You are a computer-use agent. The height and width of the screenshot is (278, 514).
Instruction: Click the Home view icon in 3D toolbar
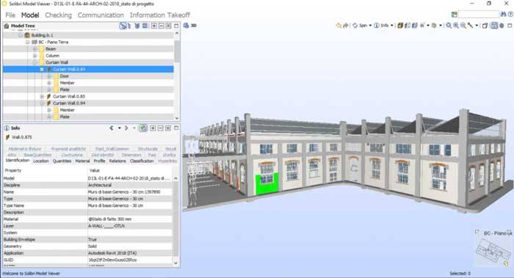[339, 26]
